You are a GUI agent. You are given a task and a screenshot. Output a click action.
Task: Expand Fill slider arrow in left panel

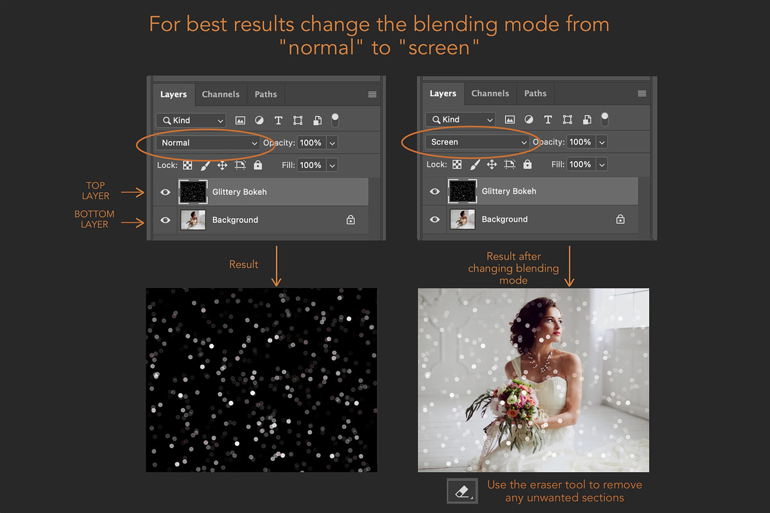tap(332, 165)
